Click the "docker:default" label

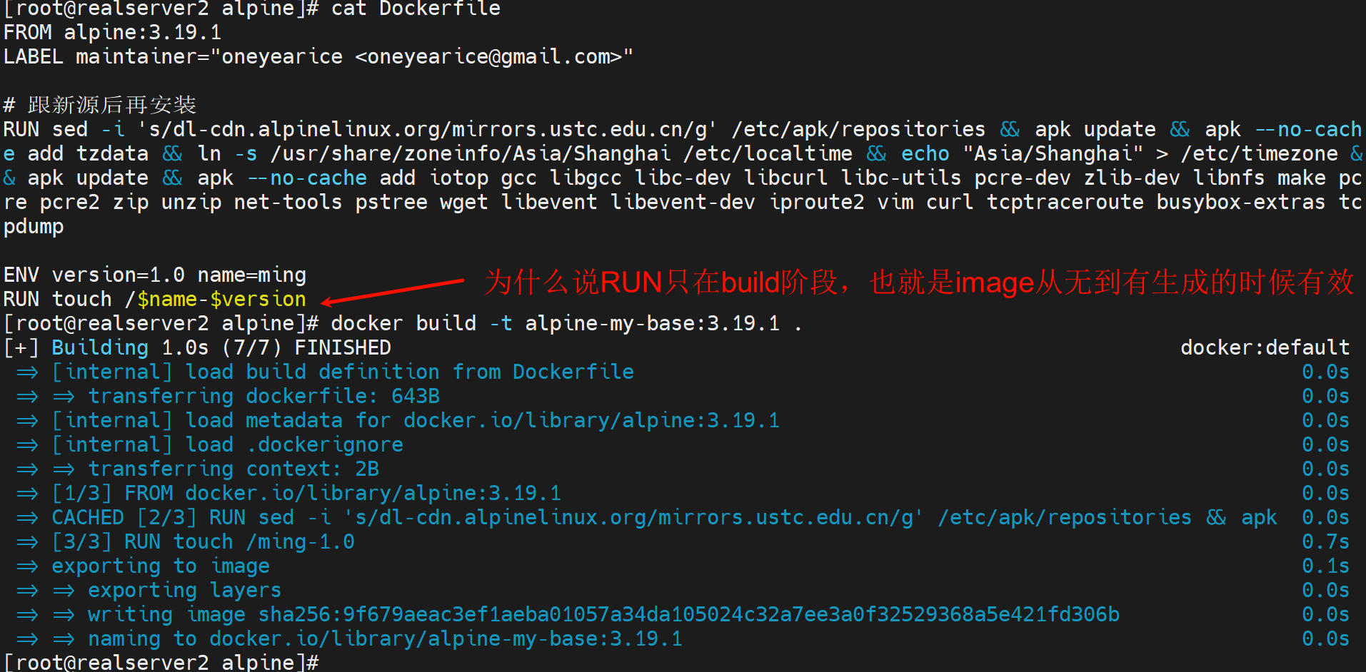(x=1265, y=347)
